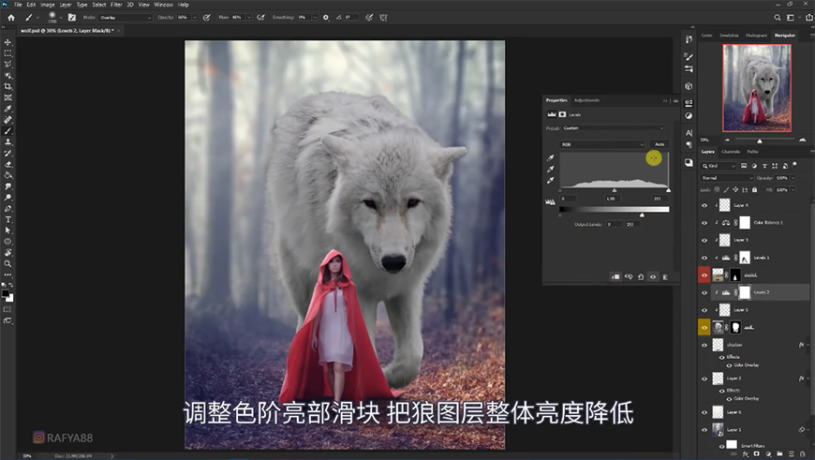Clip adjustment to layer below
This screenshot has width=815, height=460.
615,276
